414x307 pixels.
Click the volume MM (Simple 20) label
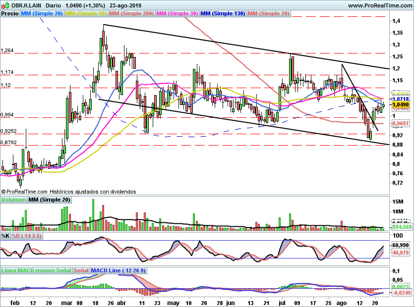click(50, 200)
